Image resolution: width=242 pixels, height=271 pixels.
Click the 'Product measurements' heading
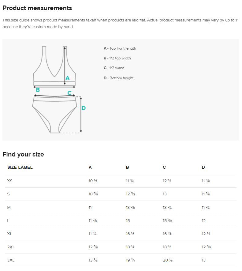click(37, 8)
